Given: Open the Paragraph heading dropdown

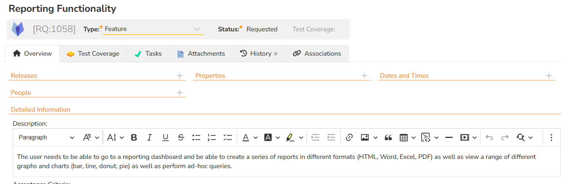Looking at the screenshot, I should point(46,138).
